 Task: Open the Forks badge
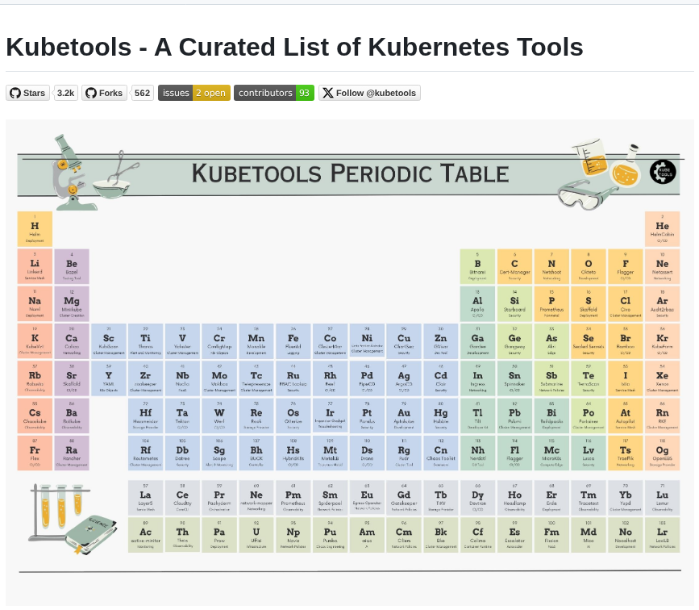[104, 93]
